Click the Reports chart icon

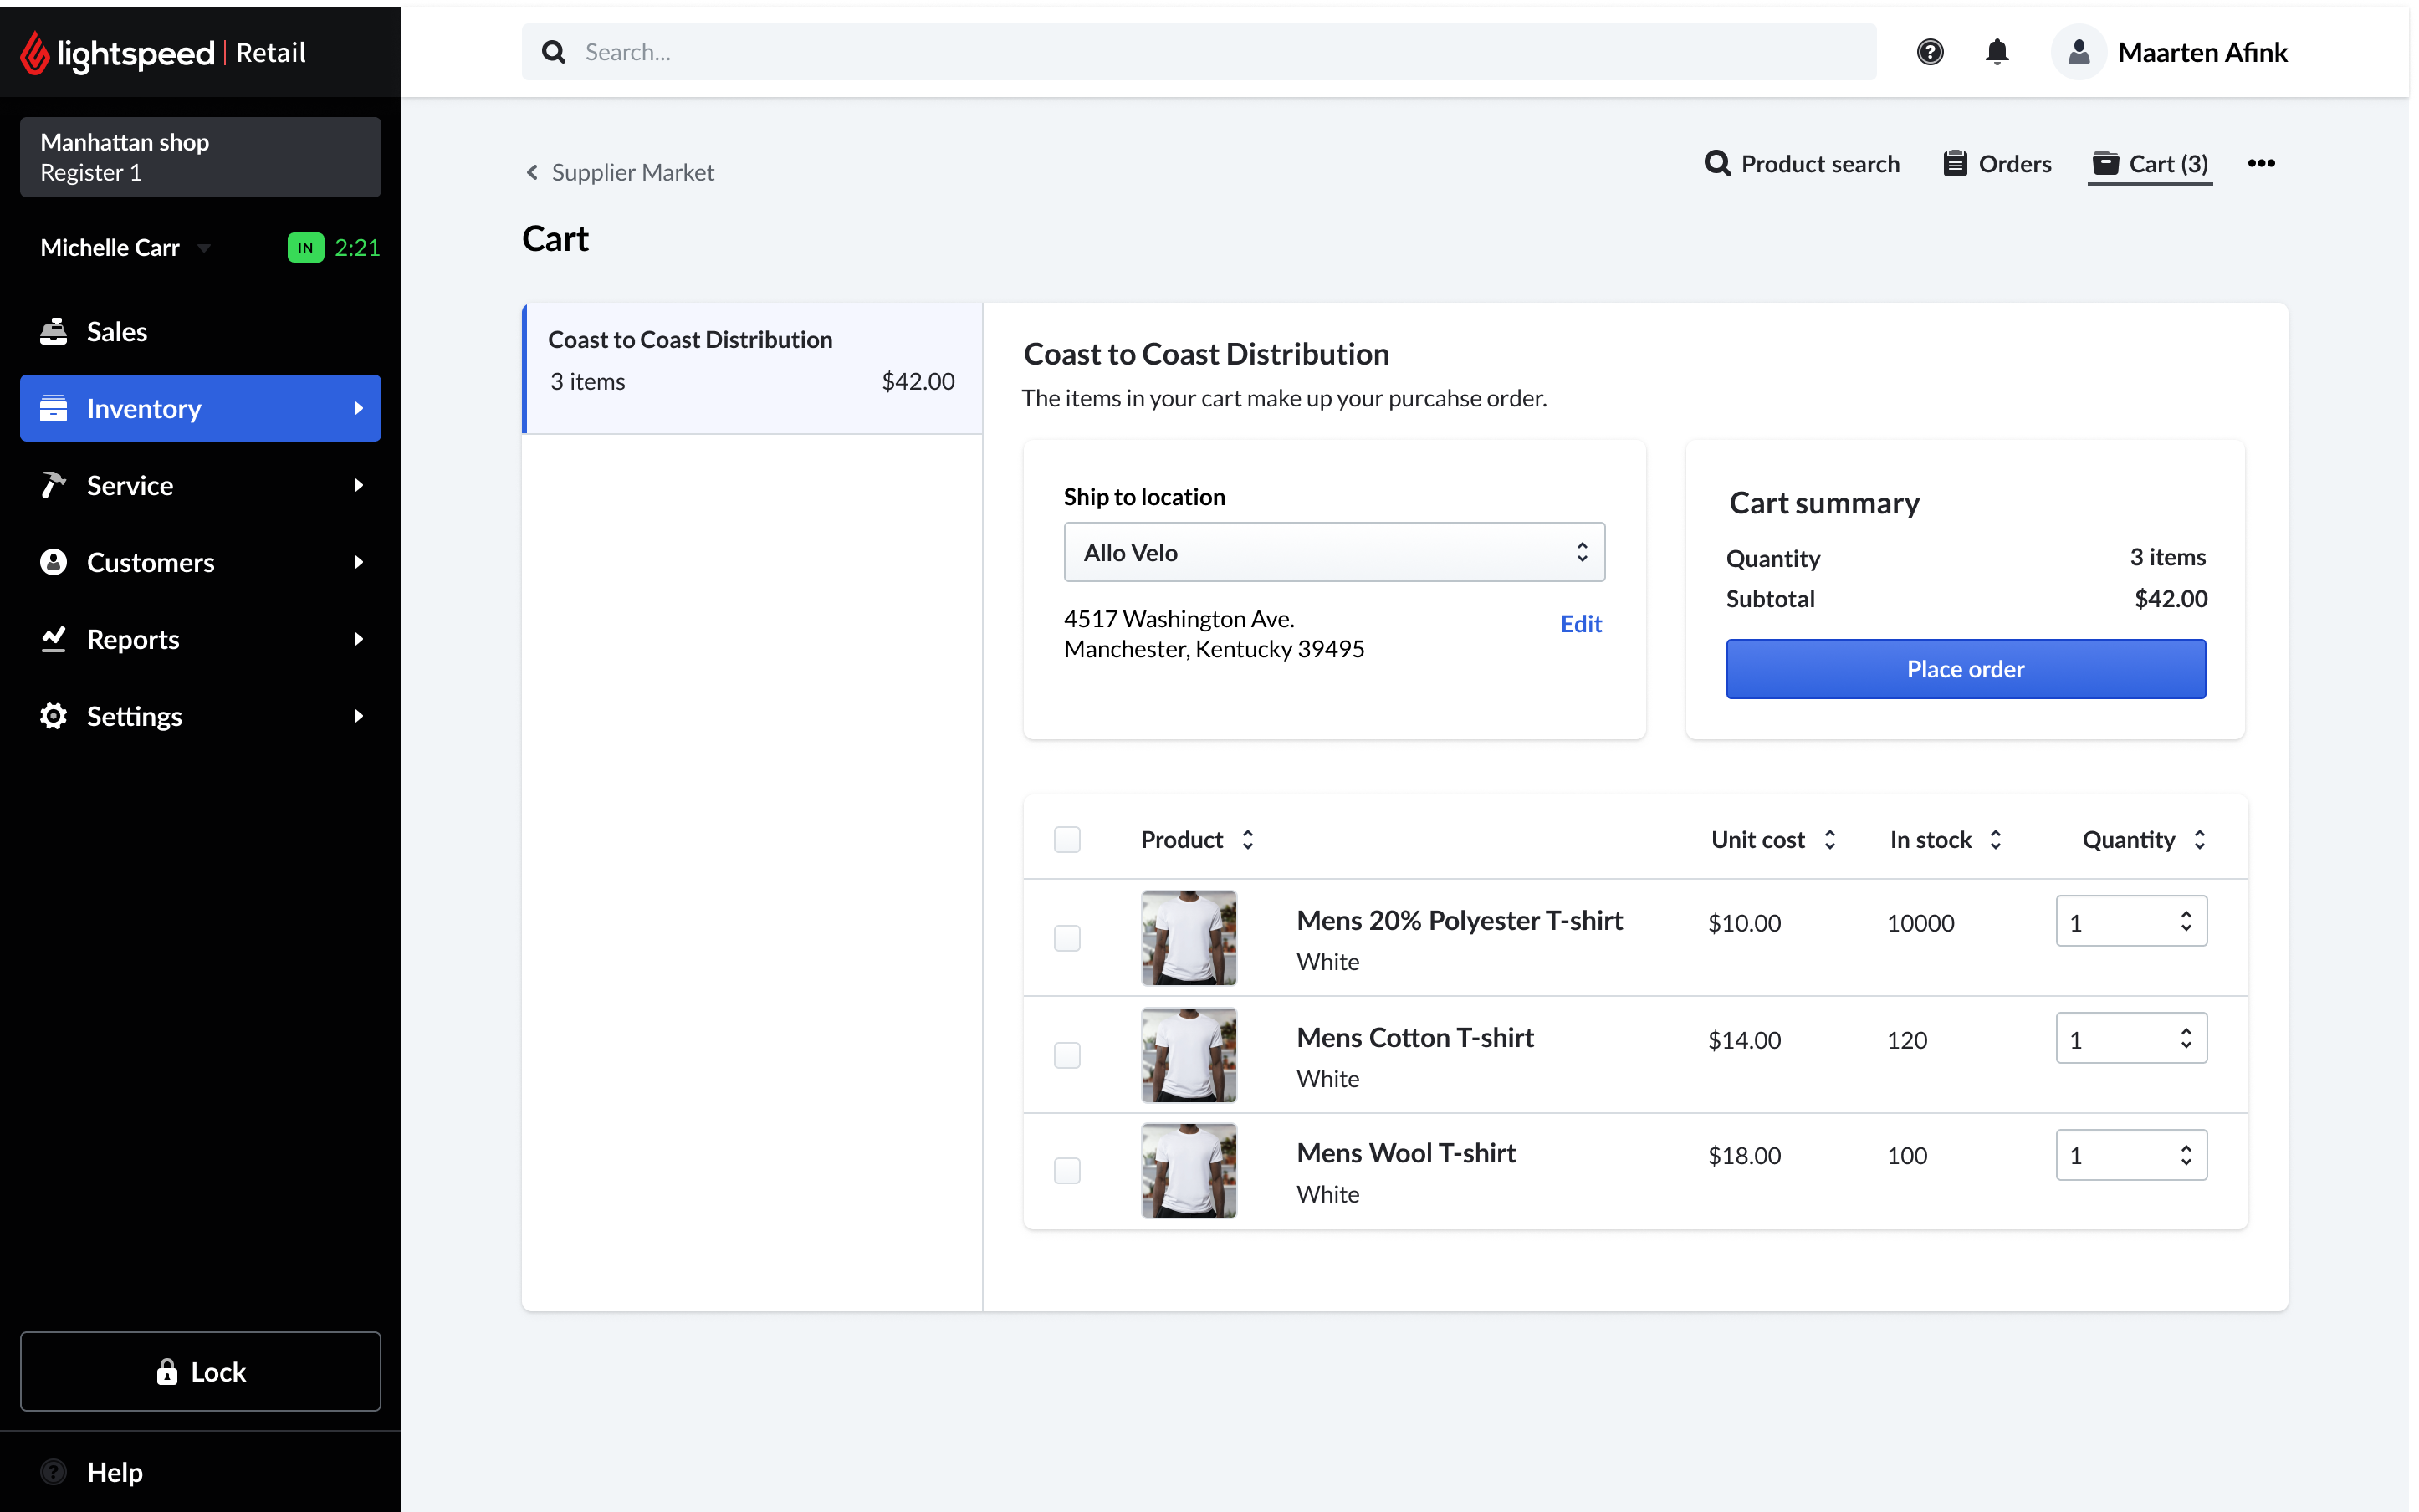53,638
